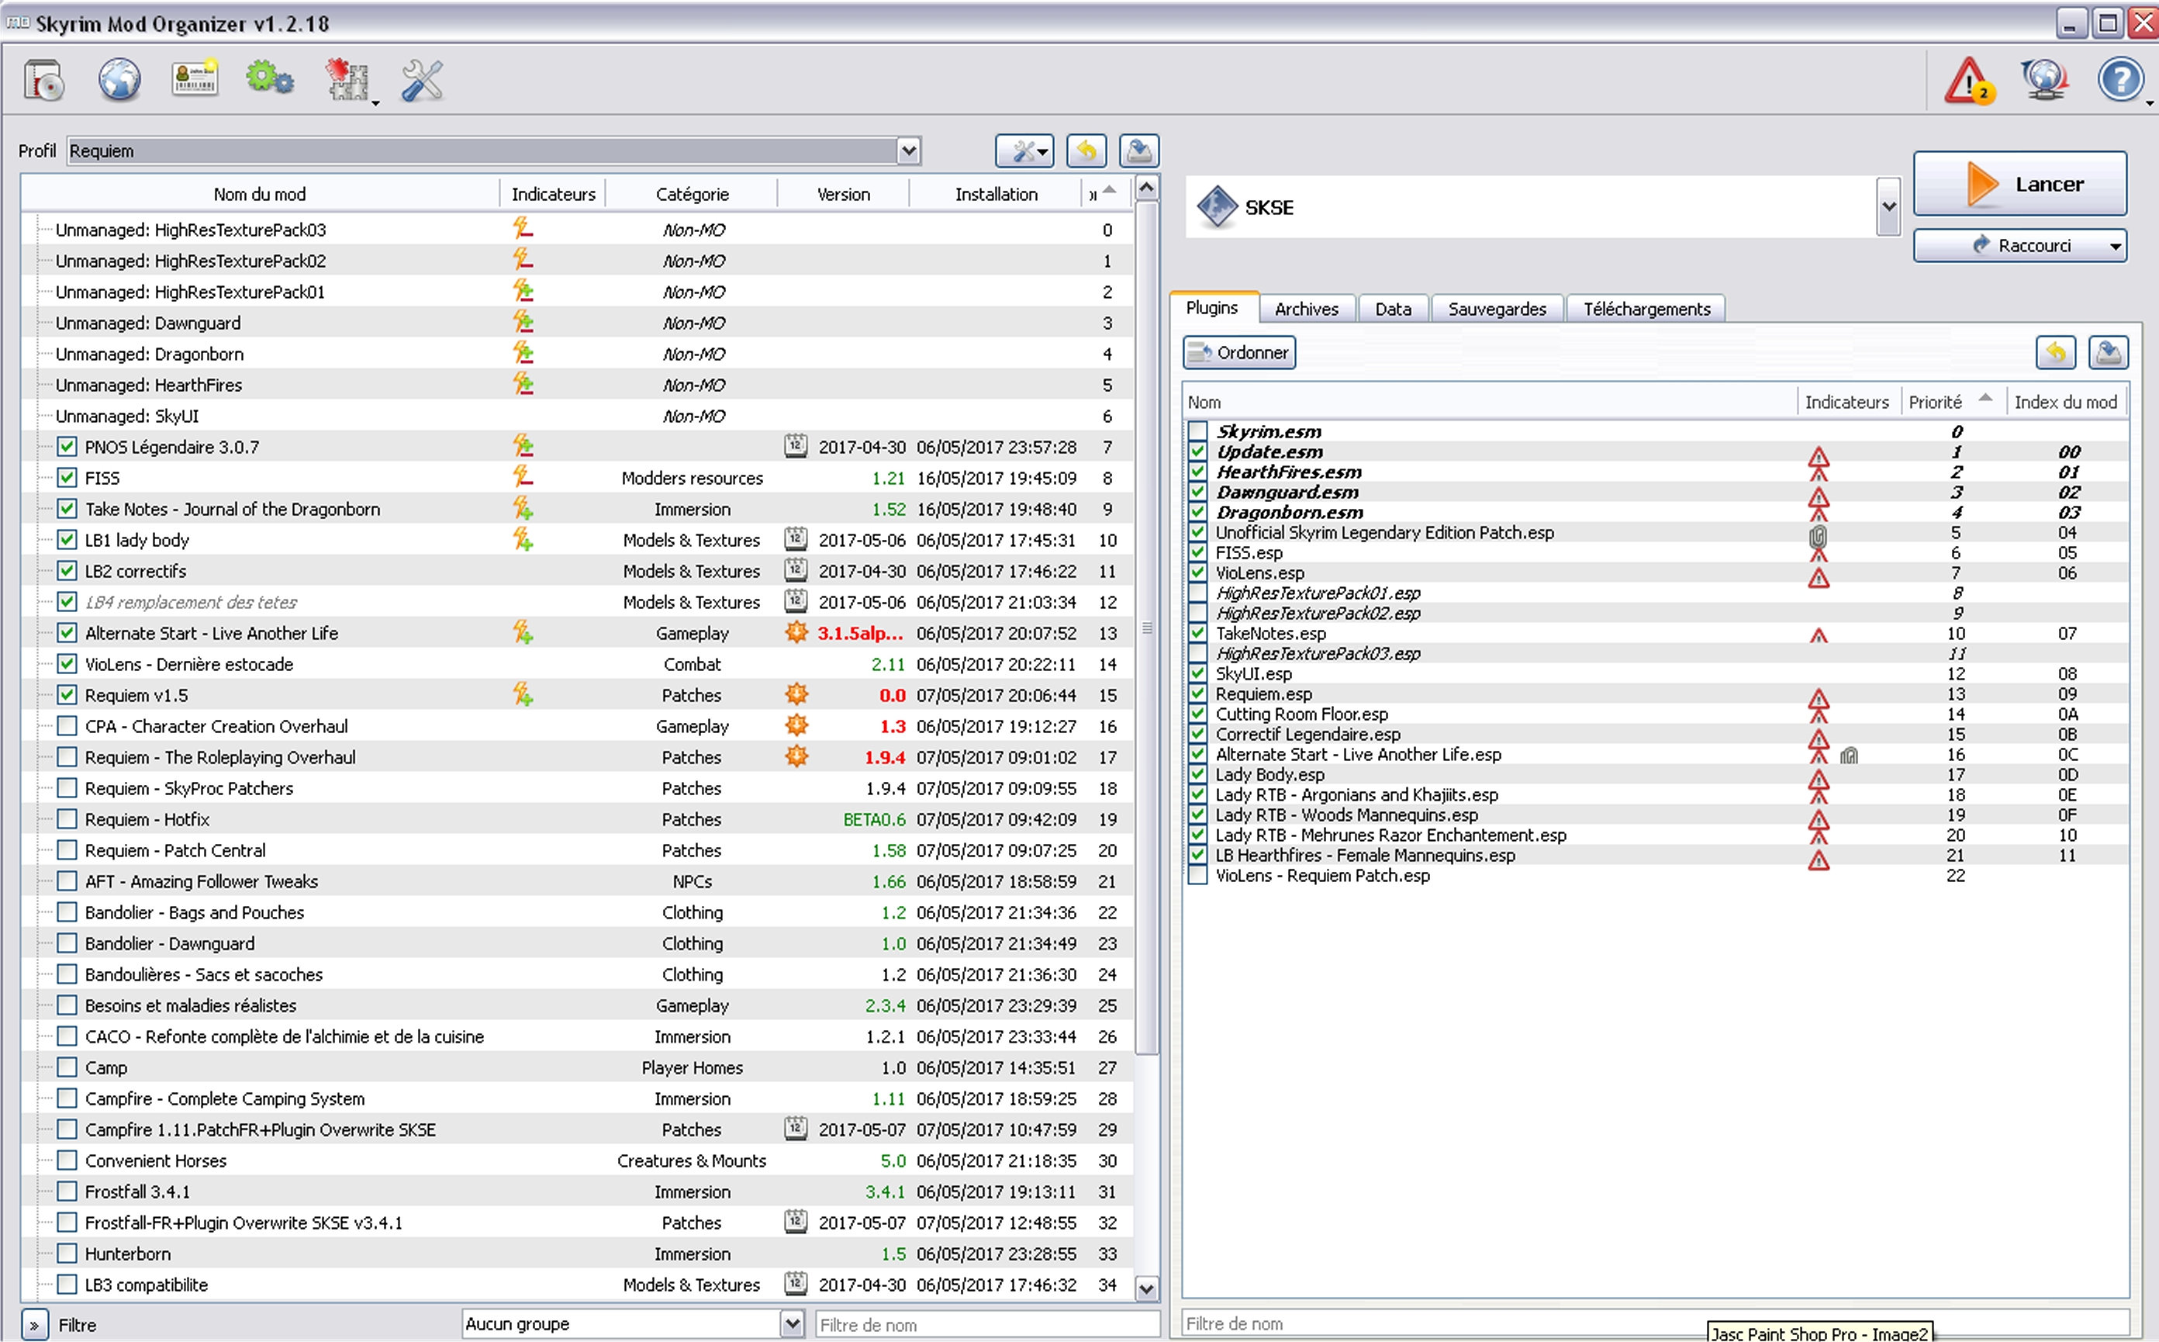The height and width of the screenshot is (1342, 2159).
Task: Click the mod list scroll up arrow
Action: [1146, 189]
